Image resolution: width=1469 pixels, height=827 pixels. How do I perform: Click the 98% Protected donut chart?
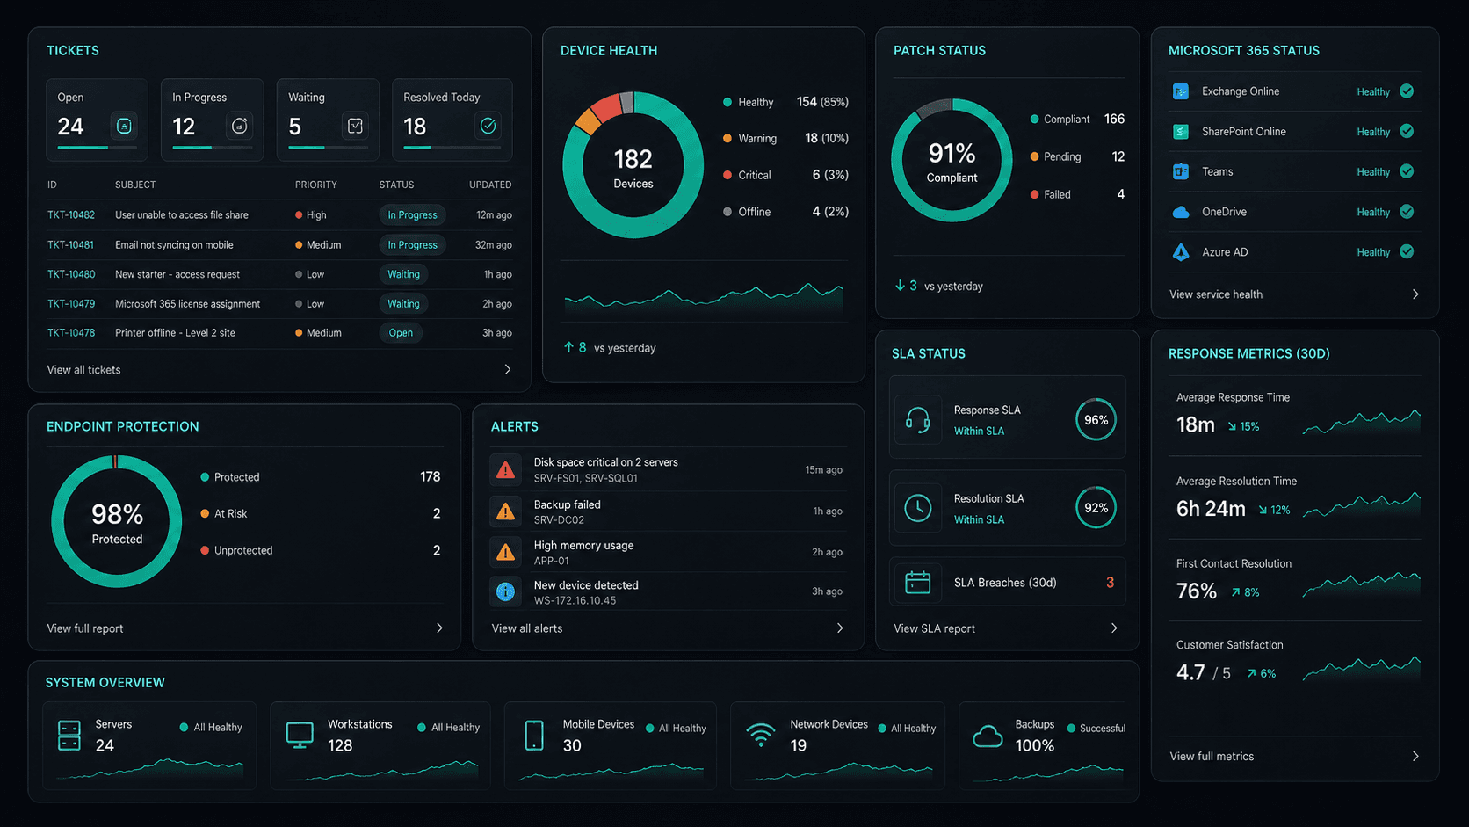click(x=117, y=522)
